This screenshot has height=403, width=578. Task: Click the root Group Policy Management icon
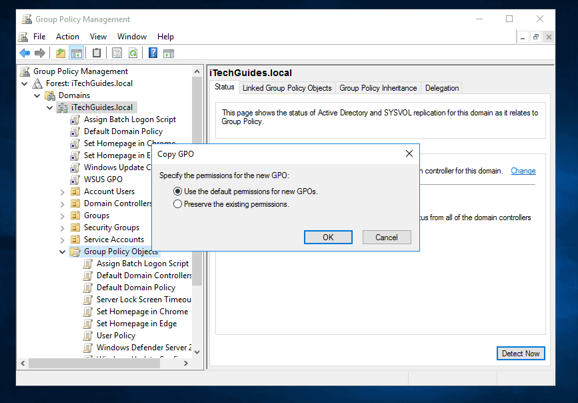(x=25, y=71)
